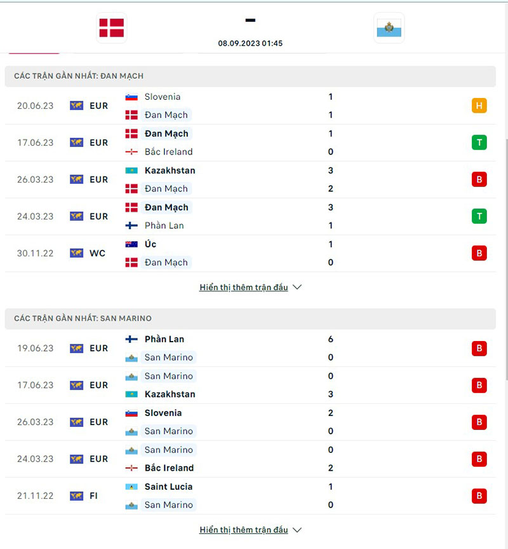Image resolution: width=508 pixels, height=549 pixels.
Task: Click the WC competition icon on 30.11.22 row
Action: coord(77,253)
